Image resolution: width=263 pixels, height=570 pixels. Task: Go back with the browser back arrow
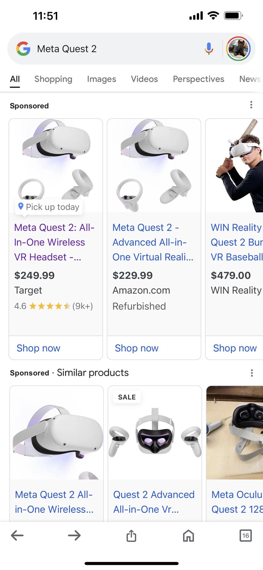[17, 536]
